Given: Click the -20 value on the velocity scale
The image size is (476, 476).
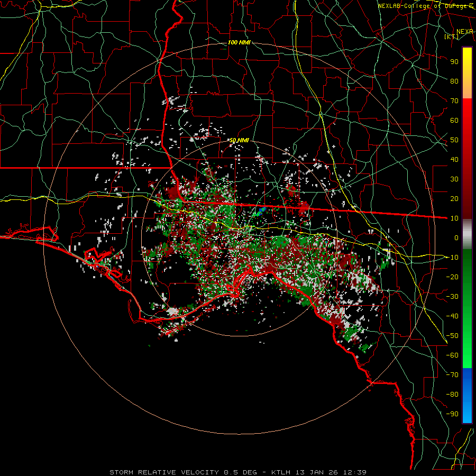Looking at the screenshot, I should point(452,277).
